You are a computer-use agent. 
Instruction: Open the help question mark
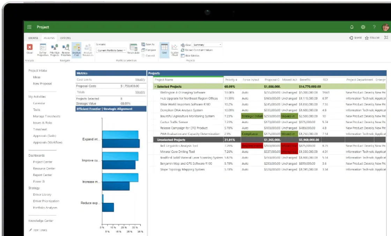tap(374, 27)
